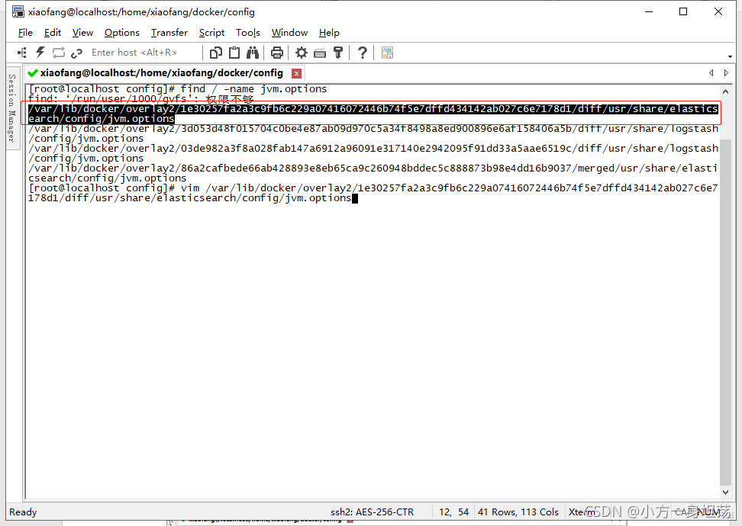Click the 86a2cafb merged elasticsearch path line

373,173
